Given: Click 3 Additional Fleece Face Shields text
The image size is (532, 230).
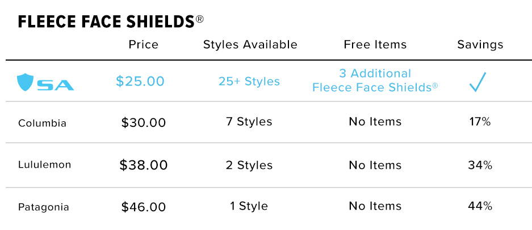Looking at the screenshot, I should tap(375, 80).
